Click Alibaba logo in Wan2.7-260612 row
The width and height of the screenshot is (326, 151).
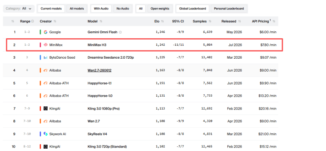tap(46, 70)
